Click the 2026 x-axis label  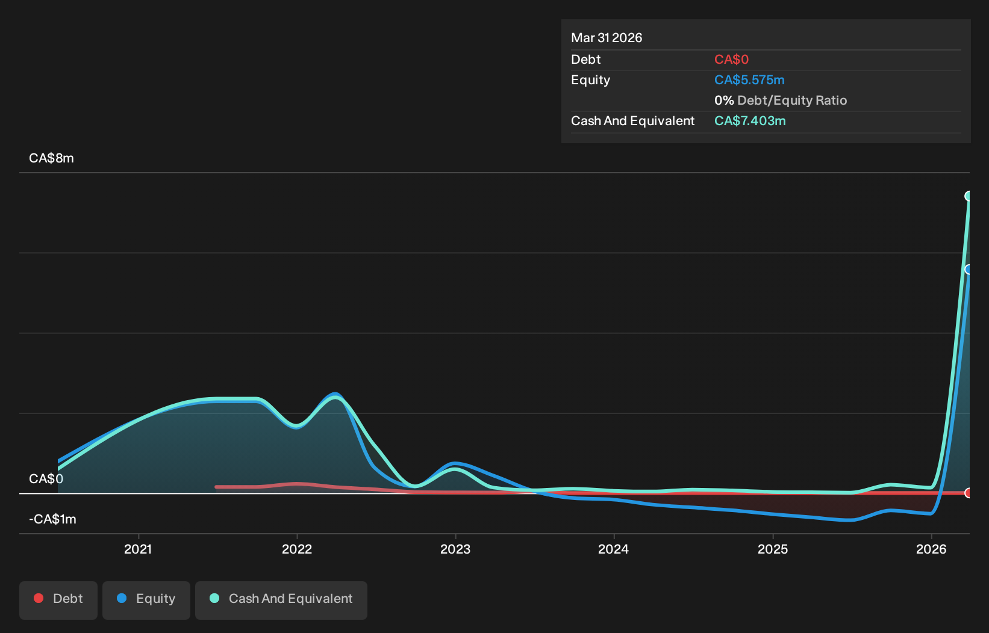[931, 549]
